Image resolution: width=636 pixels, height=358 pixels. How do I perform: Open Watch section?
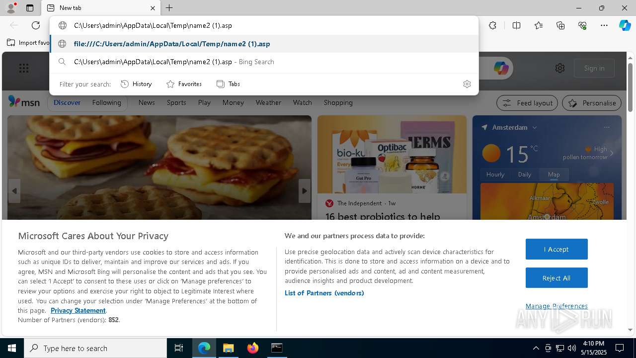coord(302,102)
